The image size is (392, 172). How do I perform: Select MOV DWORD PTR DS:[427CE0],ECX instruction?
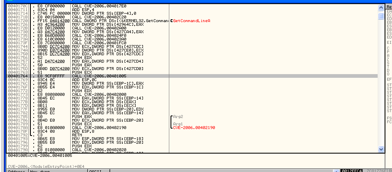click(x=108, y=50)
